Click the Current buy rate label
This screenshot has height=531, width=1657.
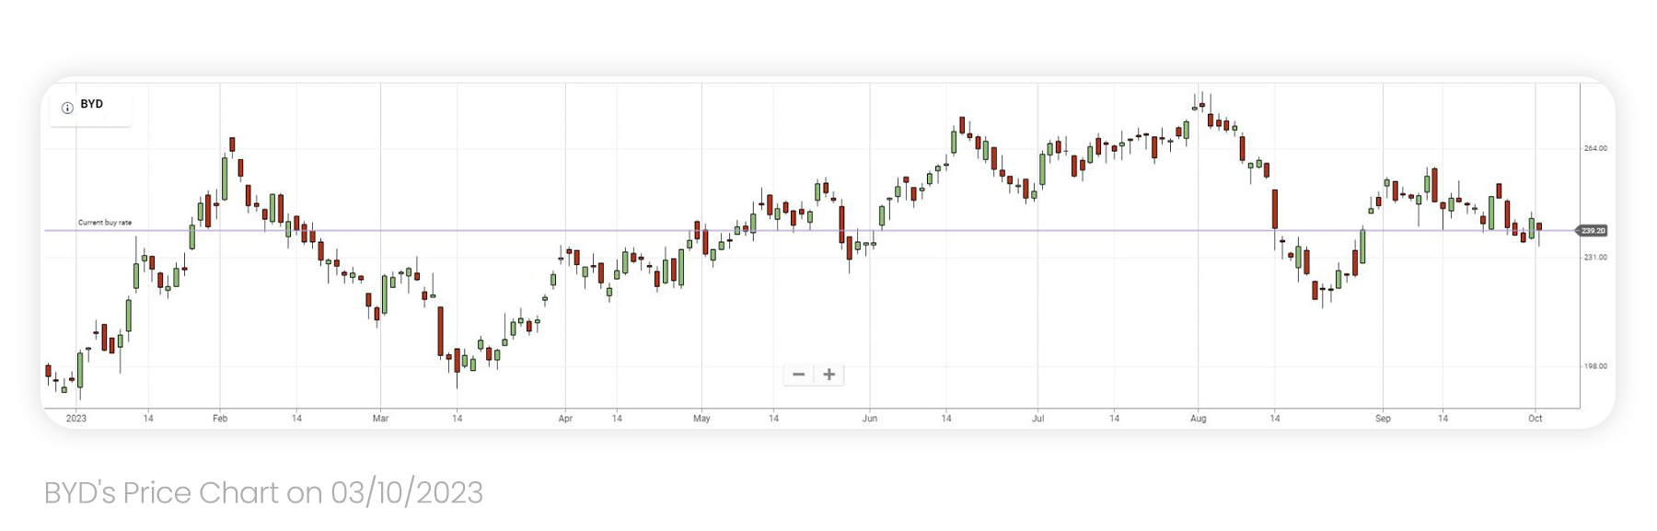pyautogui.click(x=105, y=223)
